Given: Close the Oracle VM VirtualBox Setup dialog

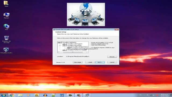Looking at the screenshot, I should click(117, 29).
